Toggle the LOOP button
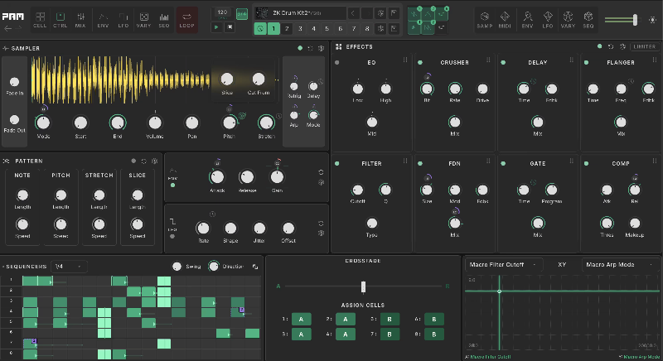This screenshot has width=663, height=361. click(x=187, y=17)
